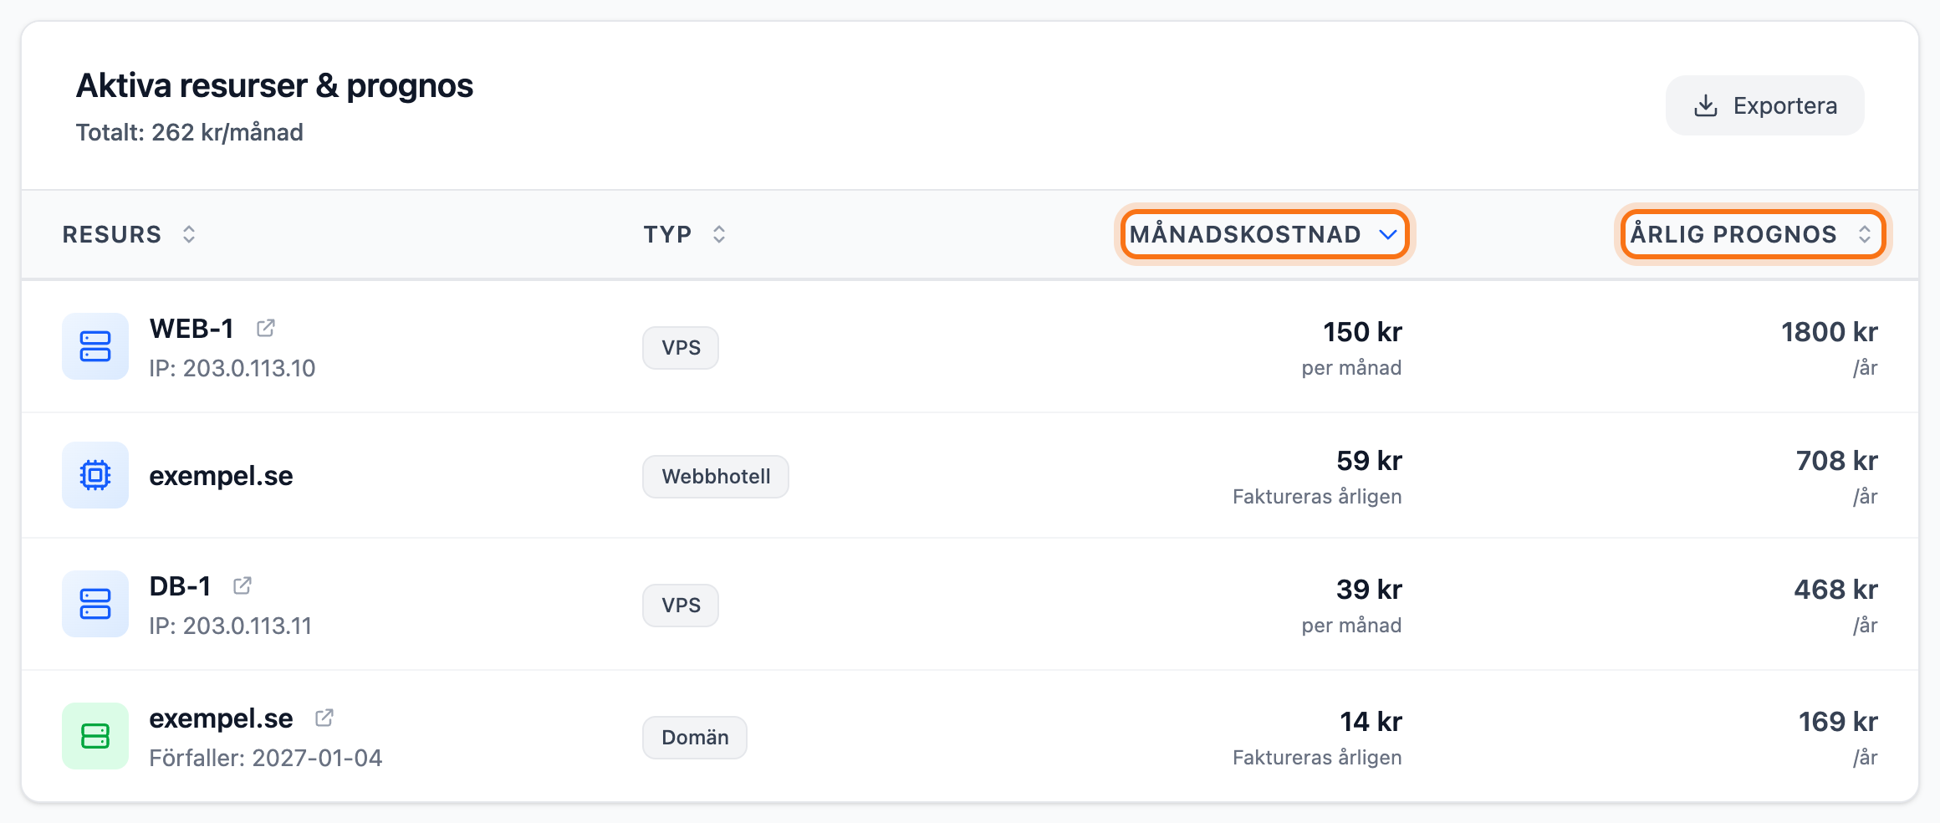Toggle Månadskostnad sort chevron

(1388, 234)
